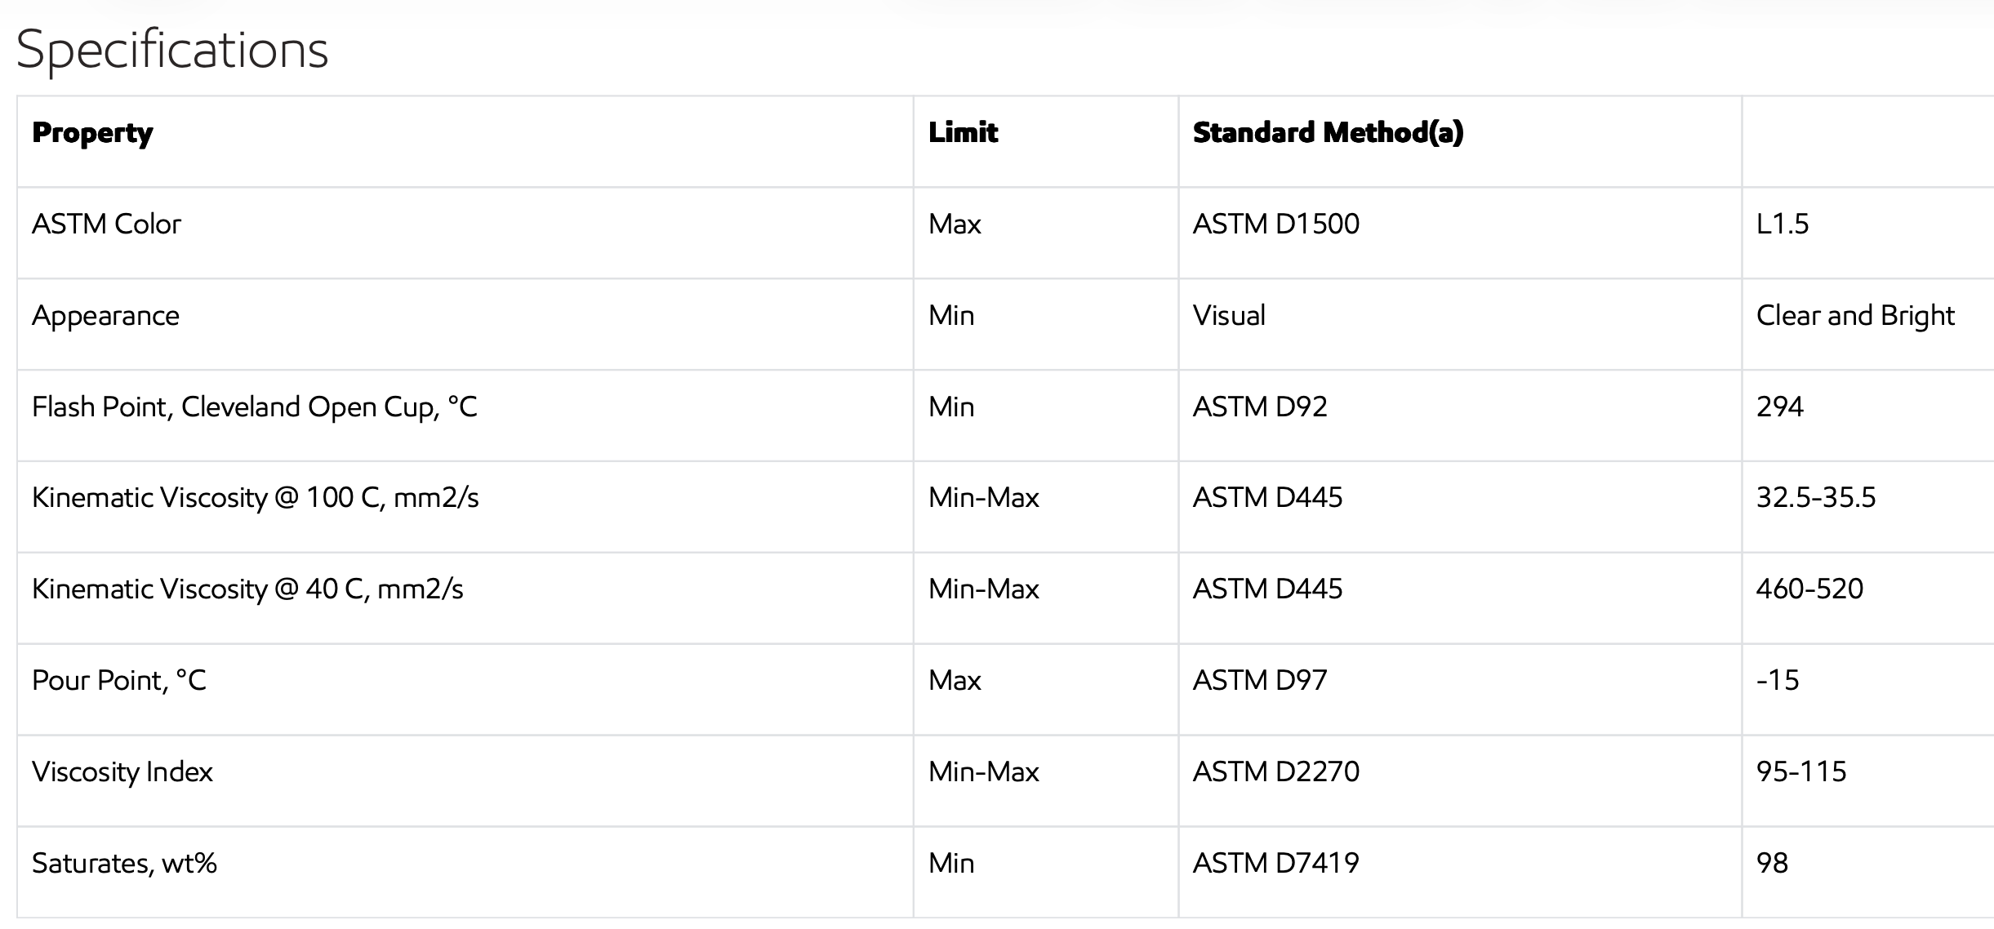Viewport: 1994px width, 929px height.
Task: Click the Specifications heading
Action: click(172, 50)
